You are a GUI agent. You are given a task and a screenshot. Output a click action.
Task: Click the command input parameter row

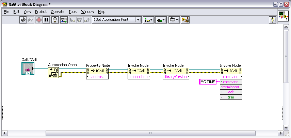tap(231, 82)
